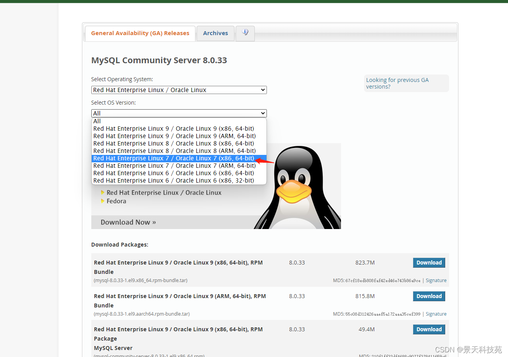Open Signature link for el9.x86_64 bundle
The height and width of the screenshot is (357, 508).
pos(436,281)
